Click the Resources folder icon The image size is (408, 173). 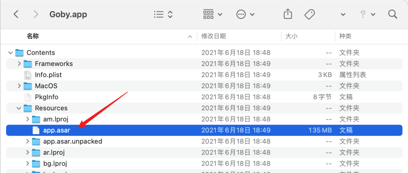click(x=28, y=108)
